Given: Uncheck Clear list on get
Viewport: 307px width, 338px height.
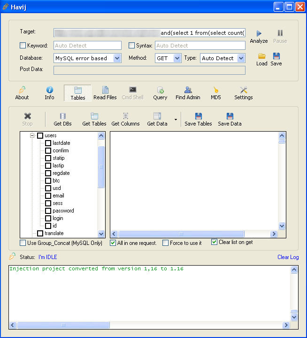Looking at the screenshot, I should click(x=214, y=242).
